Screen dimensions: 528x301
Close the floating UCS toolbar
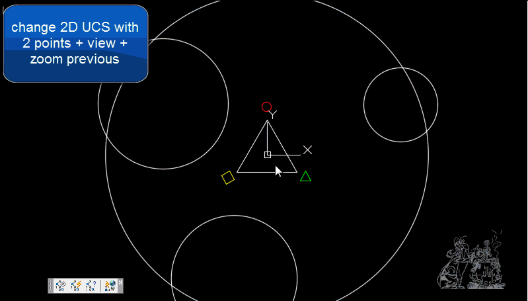[120, 282]
